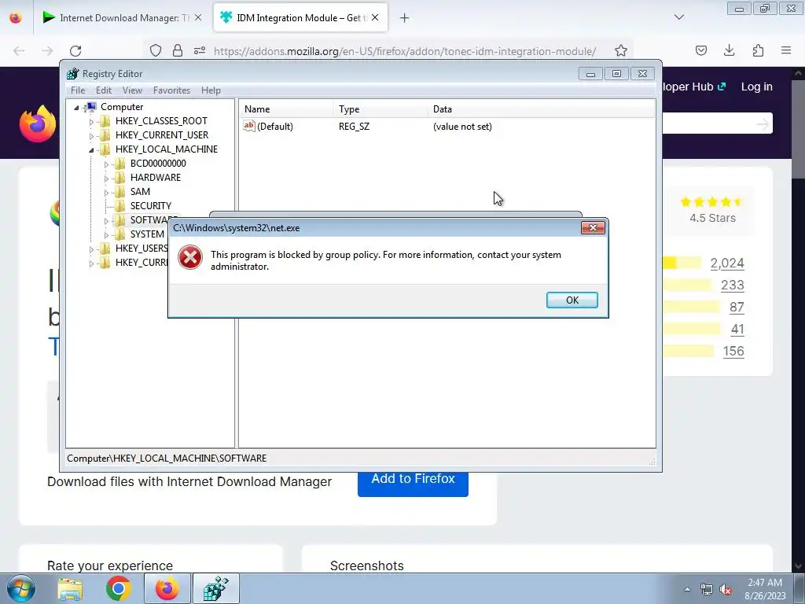Expand the HKEY_CURRENT_USER tree arrow
Image resolution: width=805 pixels, height=604 pixels.
point(91,135)
